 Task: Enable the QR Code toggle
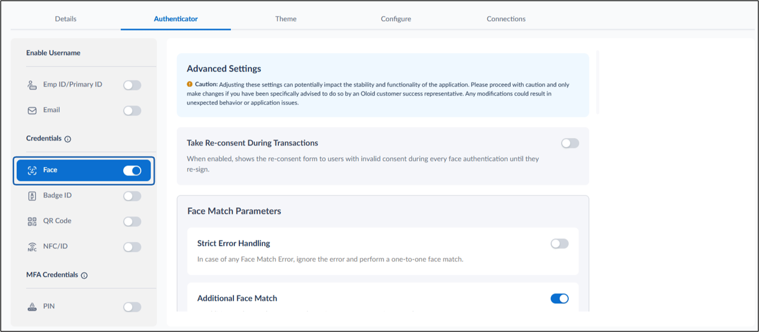132,221
